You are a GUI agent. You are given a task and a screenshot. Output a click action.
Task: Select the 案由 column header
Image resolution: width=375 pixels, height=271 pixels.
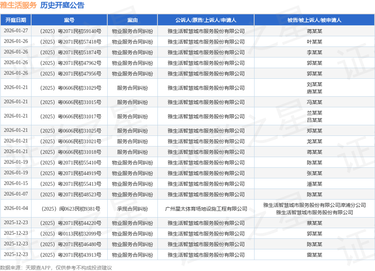[x=133, y=20]
